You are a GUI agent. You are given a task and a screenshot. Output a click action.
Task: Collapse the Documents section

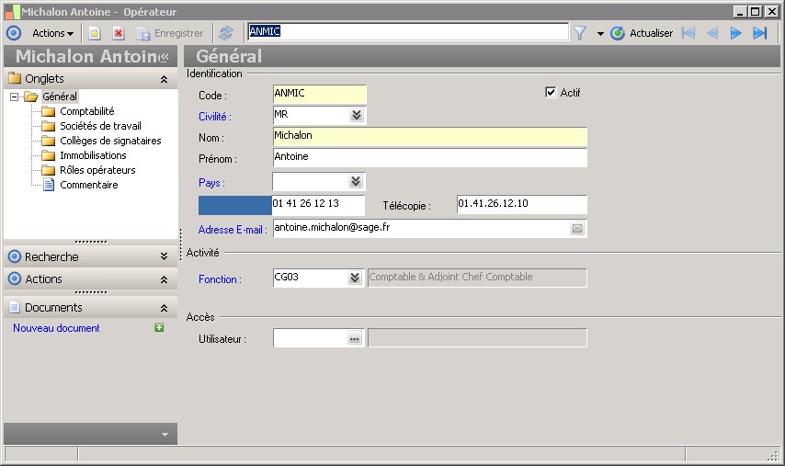(x=164, y=308)
